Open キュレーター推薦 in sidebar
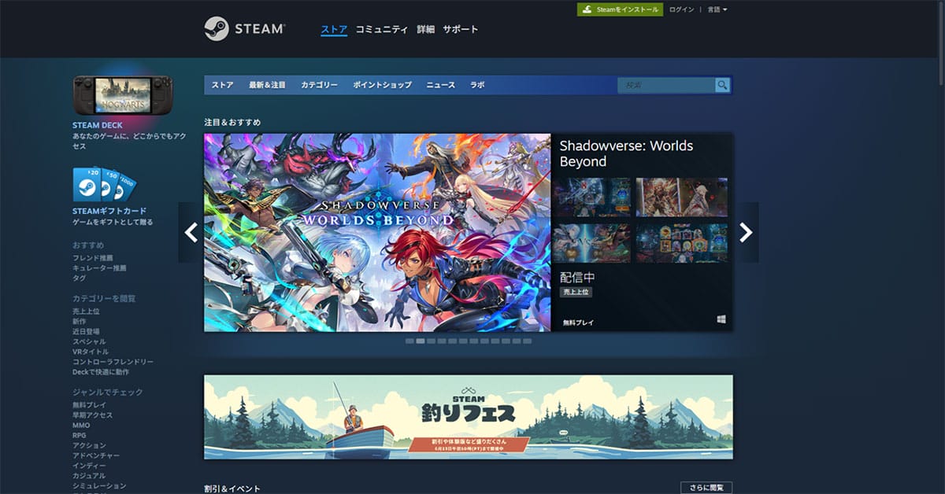The image size is (945, 494). point(99,268)
